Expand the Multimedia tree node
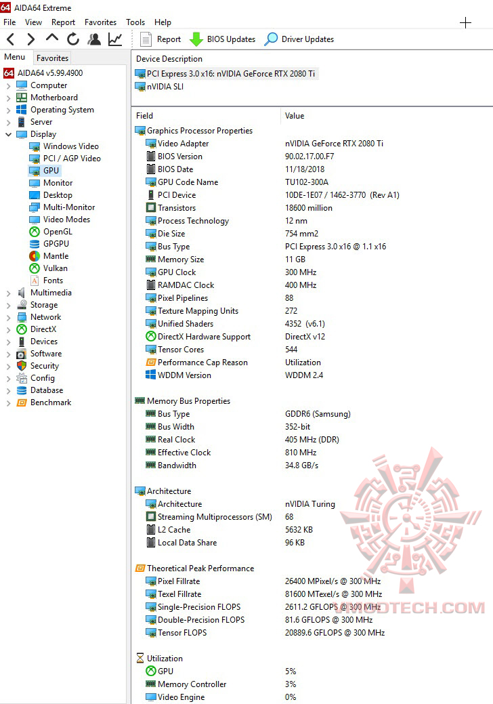 pyautogui.click(x=9, y=293)
